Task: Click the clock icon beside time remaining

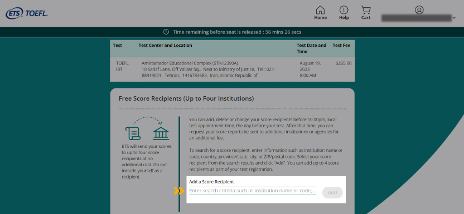Action: tap(166, 32)
